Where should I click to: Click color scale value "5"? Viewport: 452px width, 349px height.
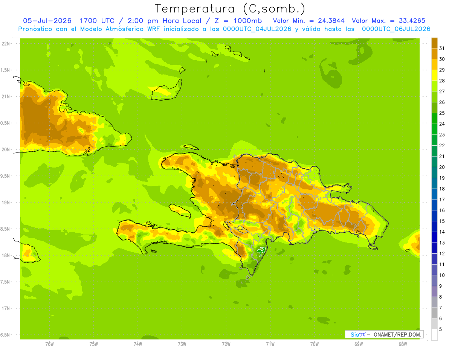click(440, 329)
